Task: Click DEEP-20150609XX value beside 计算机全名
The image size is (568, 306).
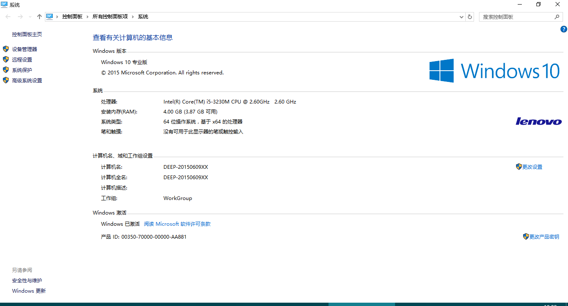Action: point(185,178)
